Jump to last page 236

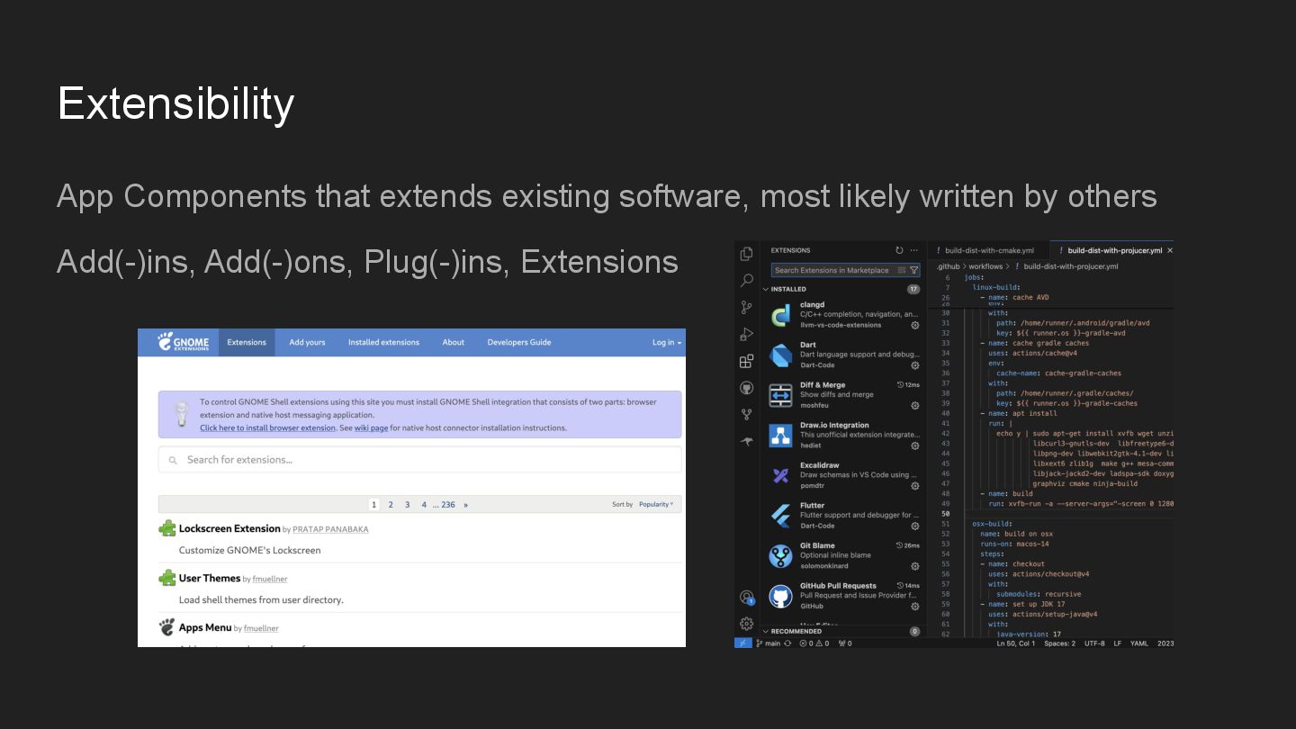pyautogui.click(x=448, y=505)
